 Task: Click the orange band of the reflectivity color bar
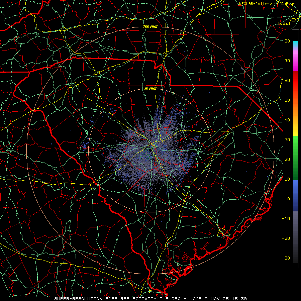click(x=295, y=109)
